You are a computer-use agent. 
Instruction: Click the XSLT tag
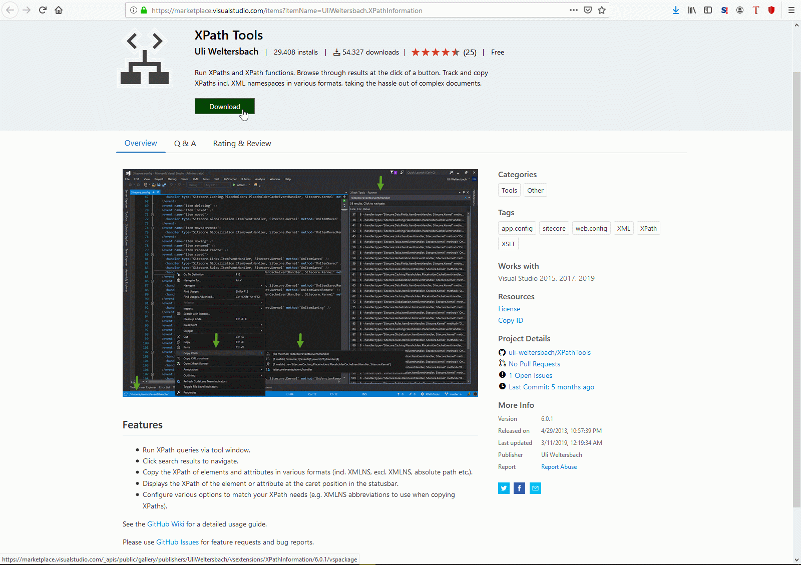point(508,244)
